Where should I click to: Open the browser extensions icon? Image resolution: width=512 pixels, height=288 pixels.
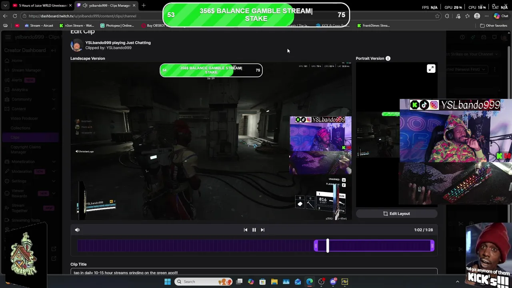(447, 16)
